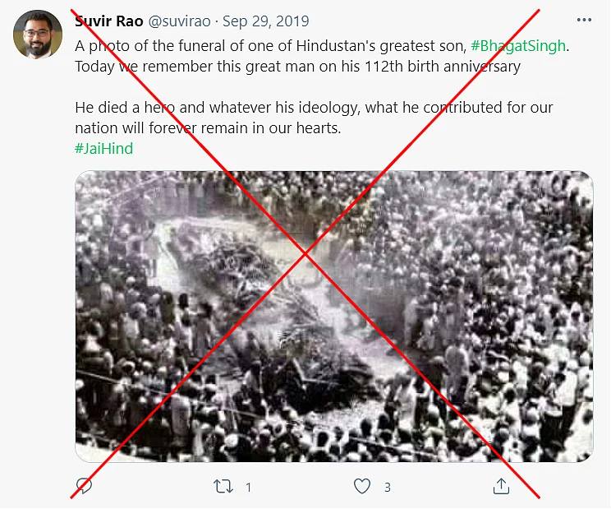Click the like count showing 3

[x=388, y=487]
